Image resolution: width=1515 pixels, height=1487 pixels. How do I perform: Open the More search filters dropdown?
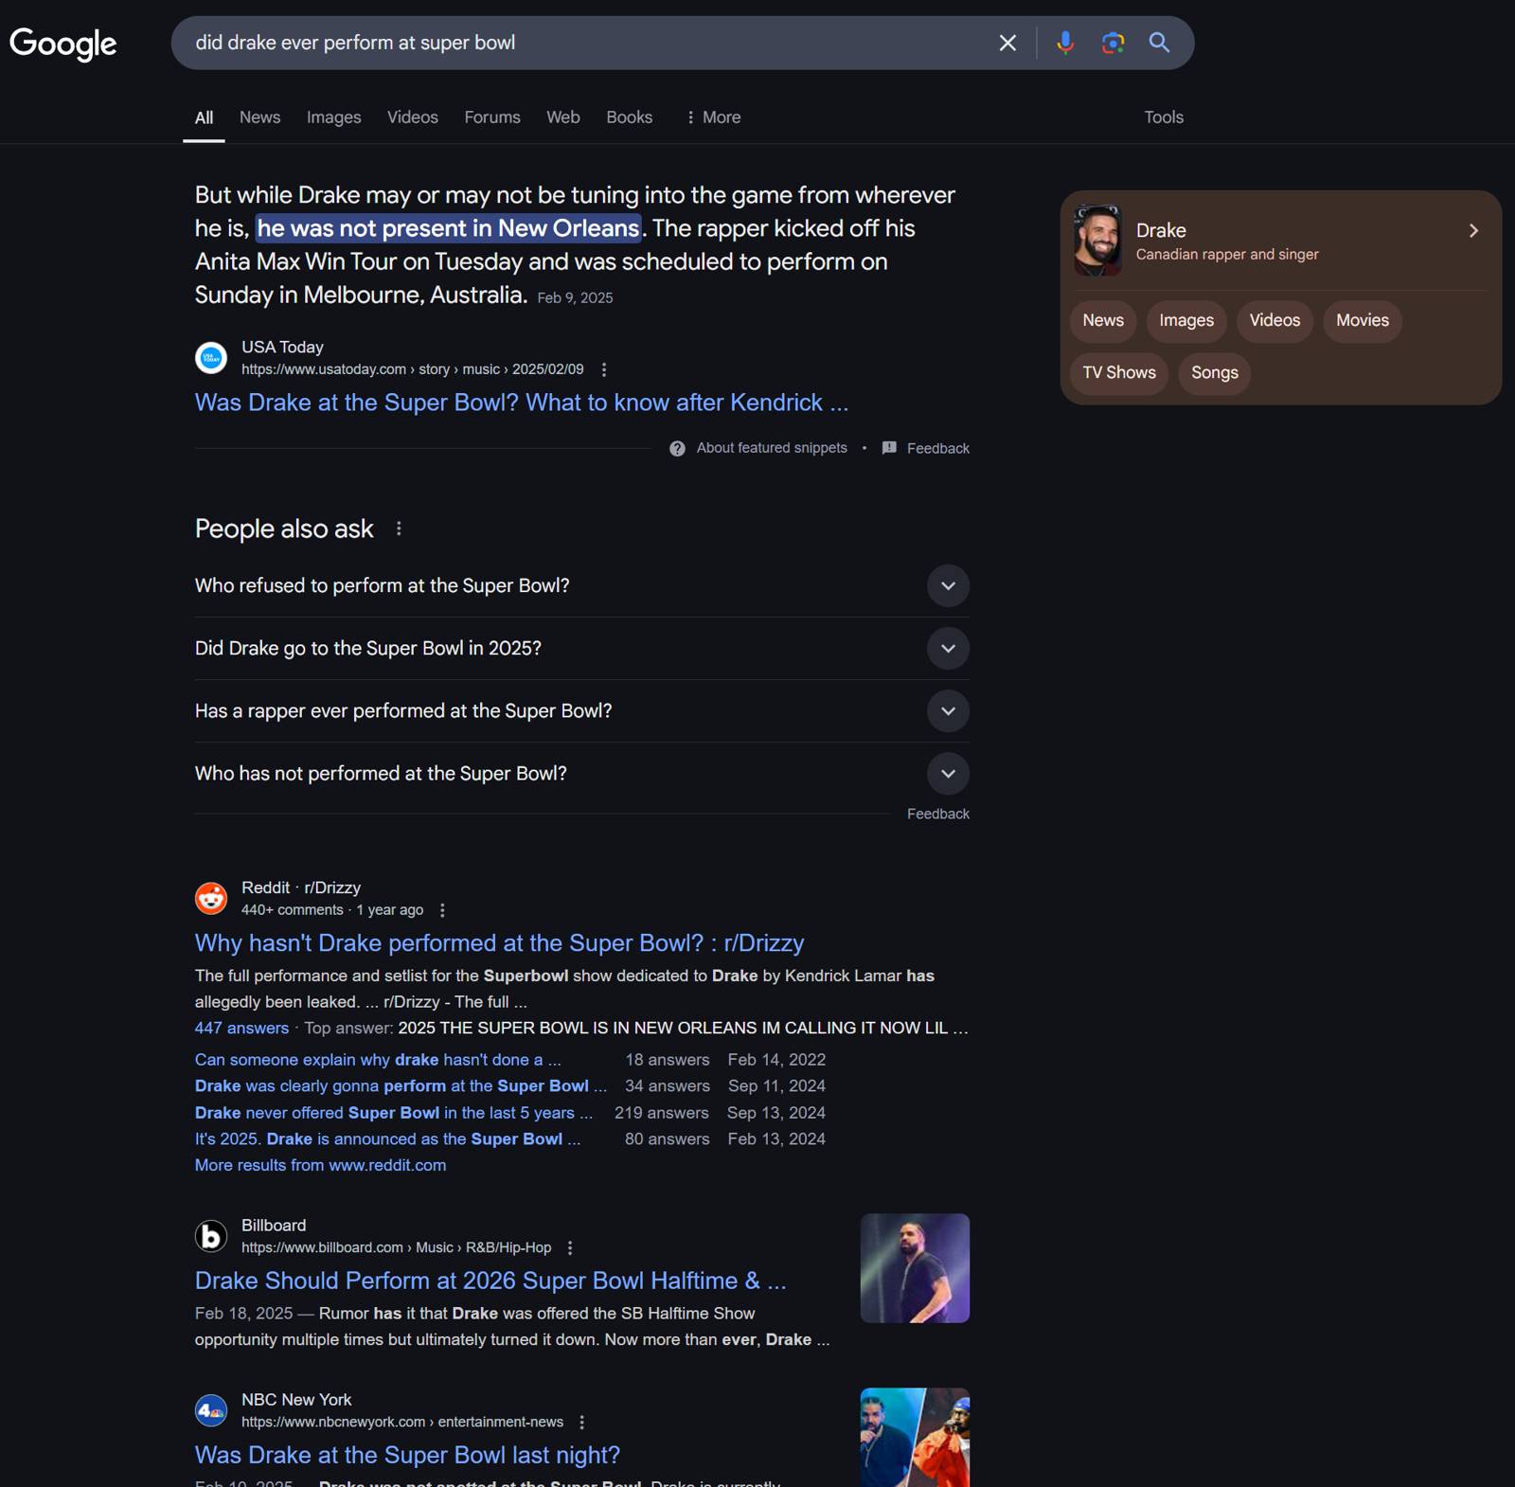pyautogui.click(x=713, y=117)
